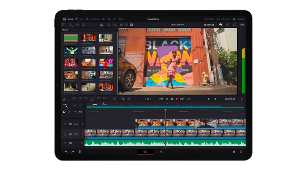Toggle loop playback in the viewer
Image resolution: width=307 pixels, height=172 pixels.
[x=189, y=99]
